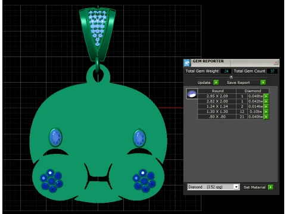This screenshot has height=214, width=286.
Task: Click the Gem Reporter panel icon
Action: (187, 63)
